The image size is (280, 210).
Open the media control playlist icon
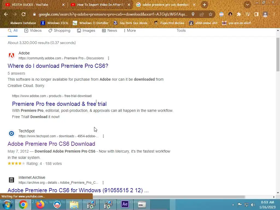247,14
